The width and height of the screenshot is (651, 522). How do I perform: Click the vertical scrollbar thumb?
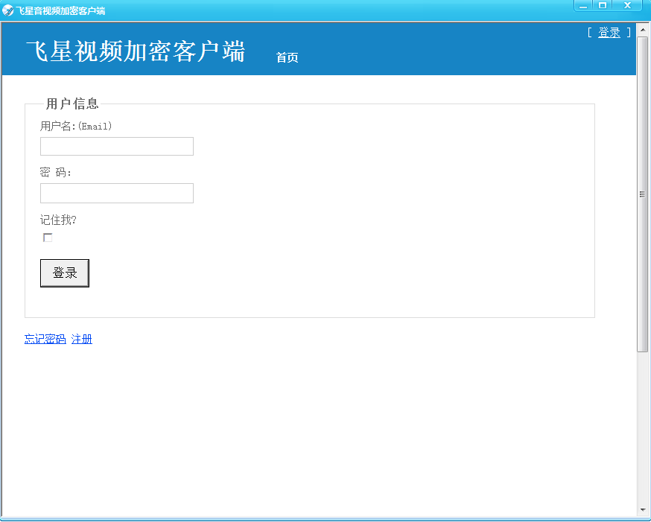click(x=643, y=194)
